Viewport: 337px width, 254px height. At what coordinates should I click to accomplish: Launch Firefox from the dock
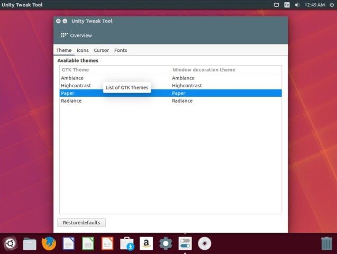49,243
